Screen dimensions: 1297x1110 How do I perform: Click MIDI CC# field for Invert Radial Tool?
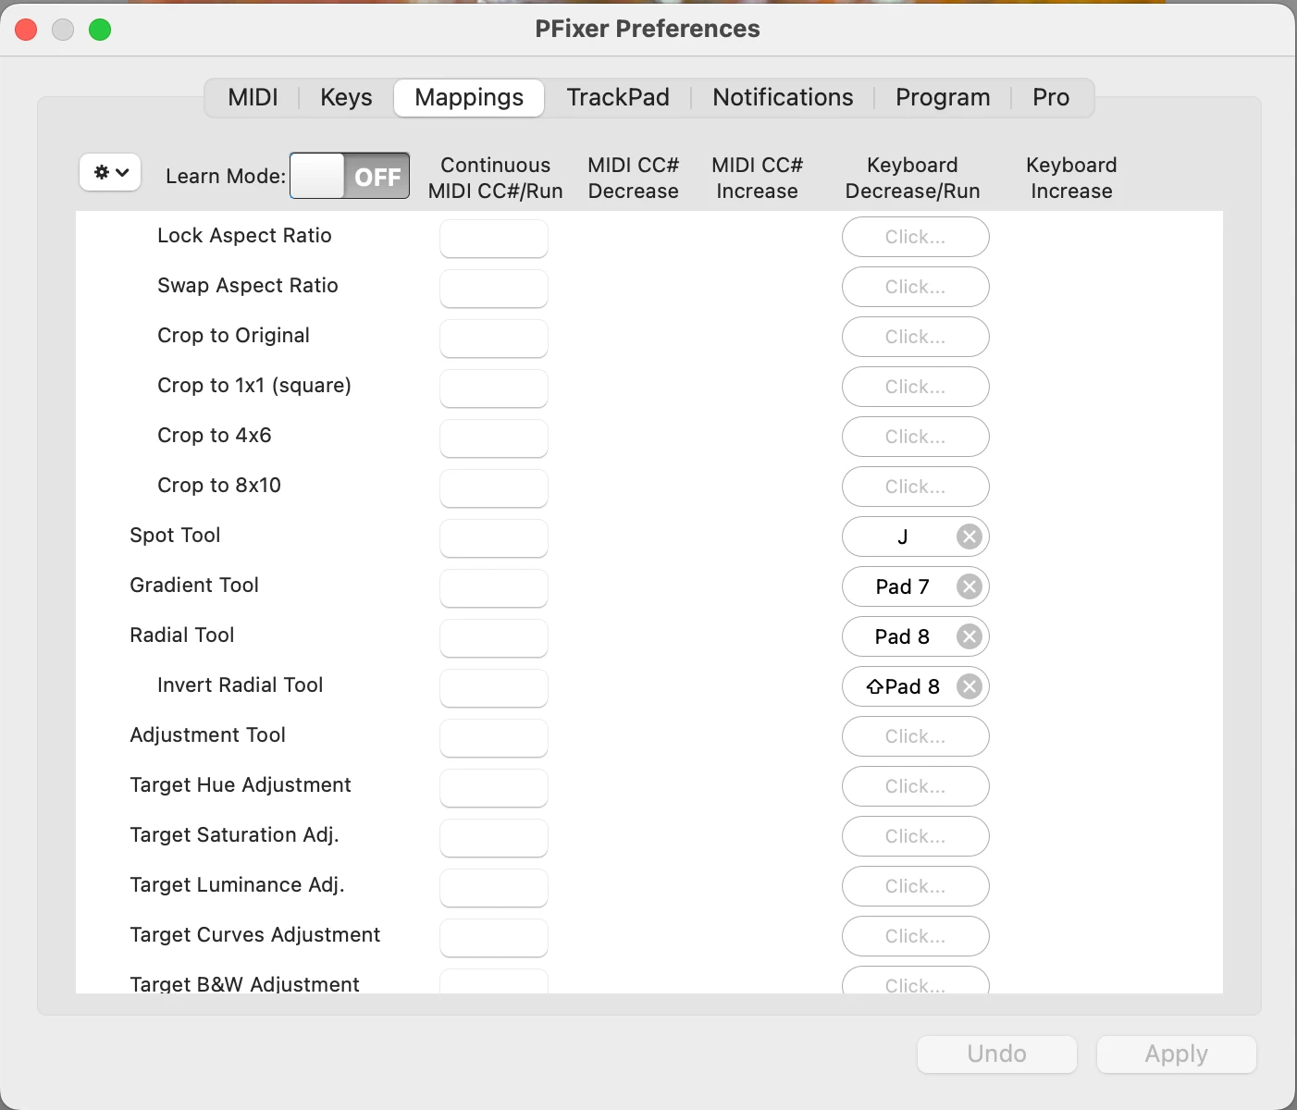(x=494, y=688)
